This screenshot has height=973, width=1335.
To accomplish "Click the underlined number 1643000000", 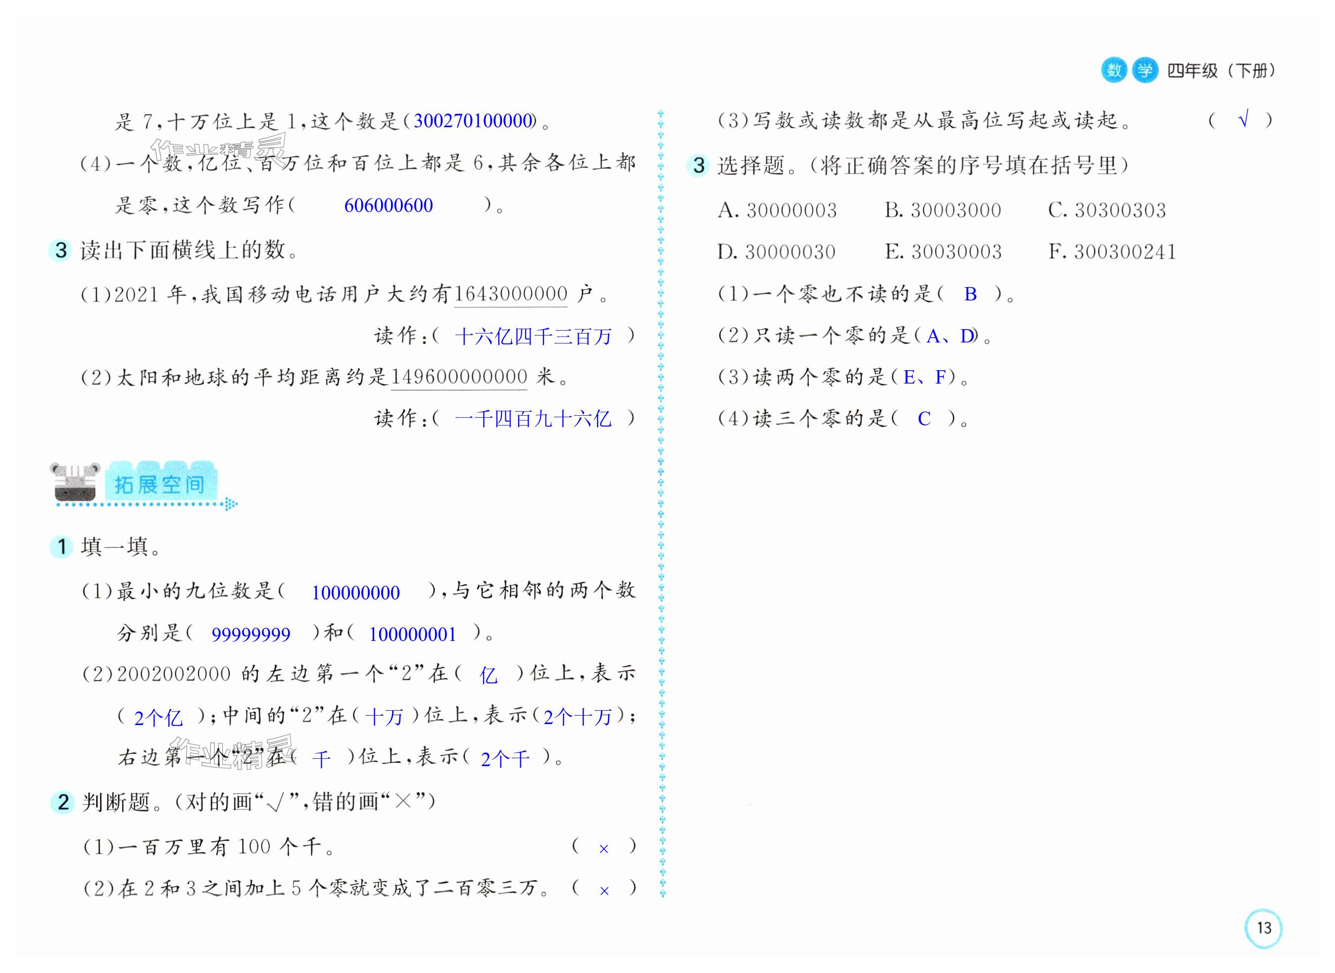I will tap(511, 294).
